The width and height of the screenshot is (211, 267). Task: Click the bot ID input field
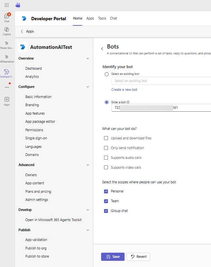coord(161,107)
